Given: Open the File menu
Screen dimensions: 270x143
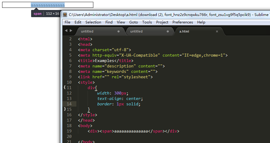Looking at the screenshot, I should pyautogui.click(x=67, y=22).
